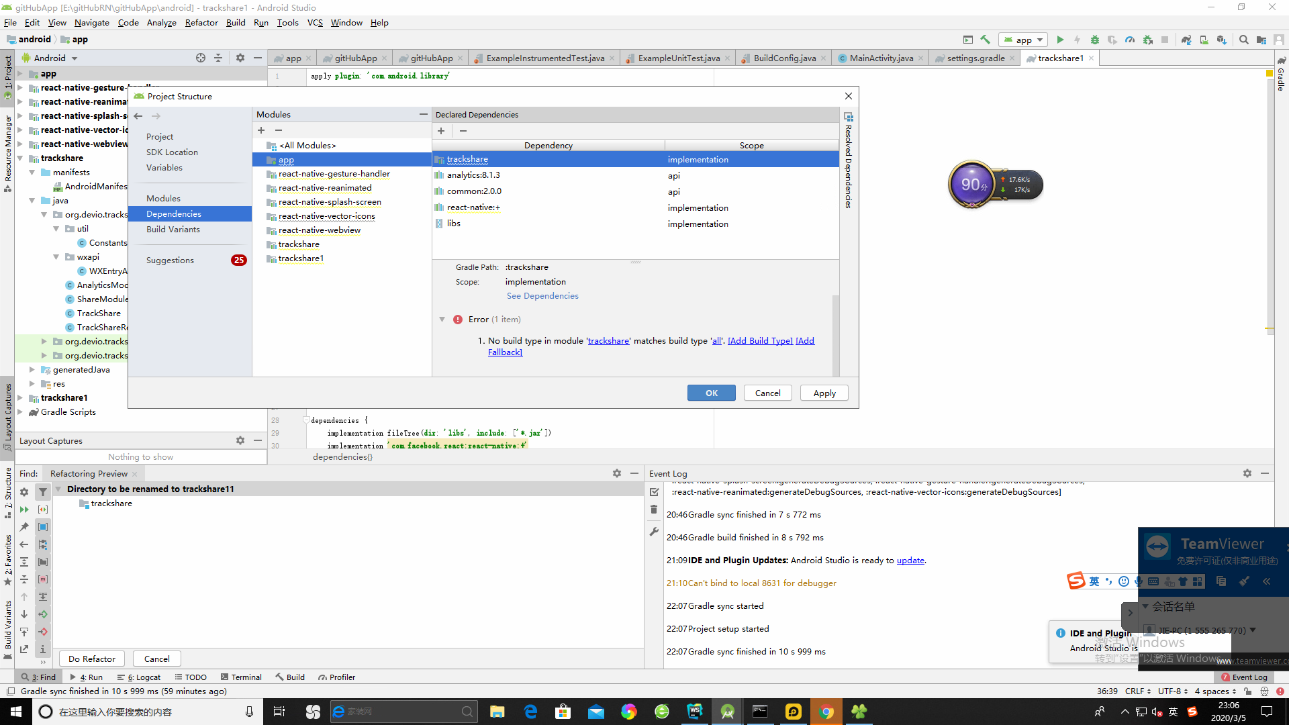The height and width of the screenshot is (725, 1289).
Task: Collapse the Error item section
Action: (x=442, y=320)
